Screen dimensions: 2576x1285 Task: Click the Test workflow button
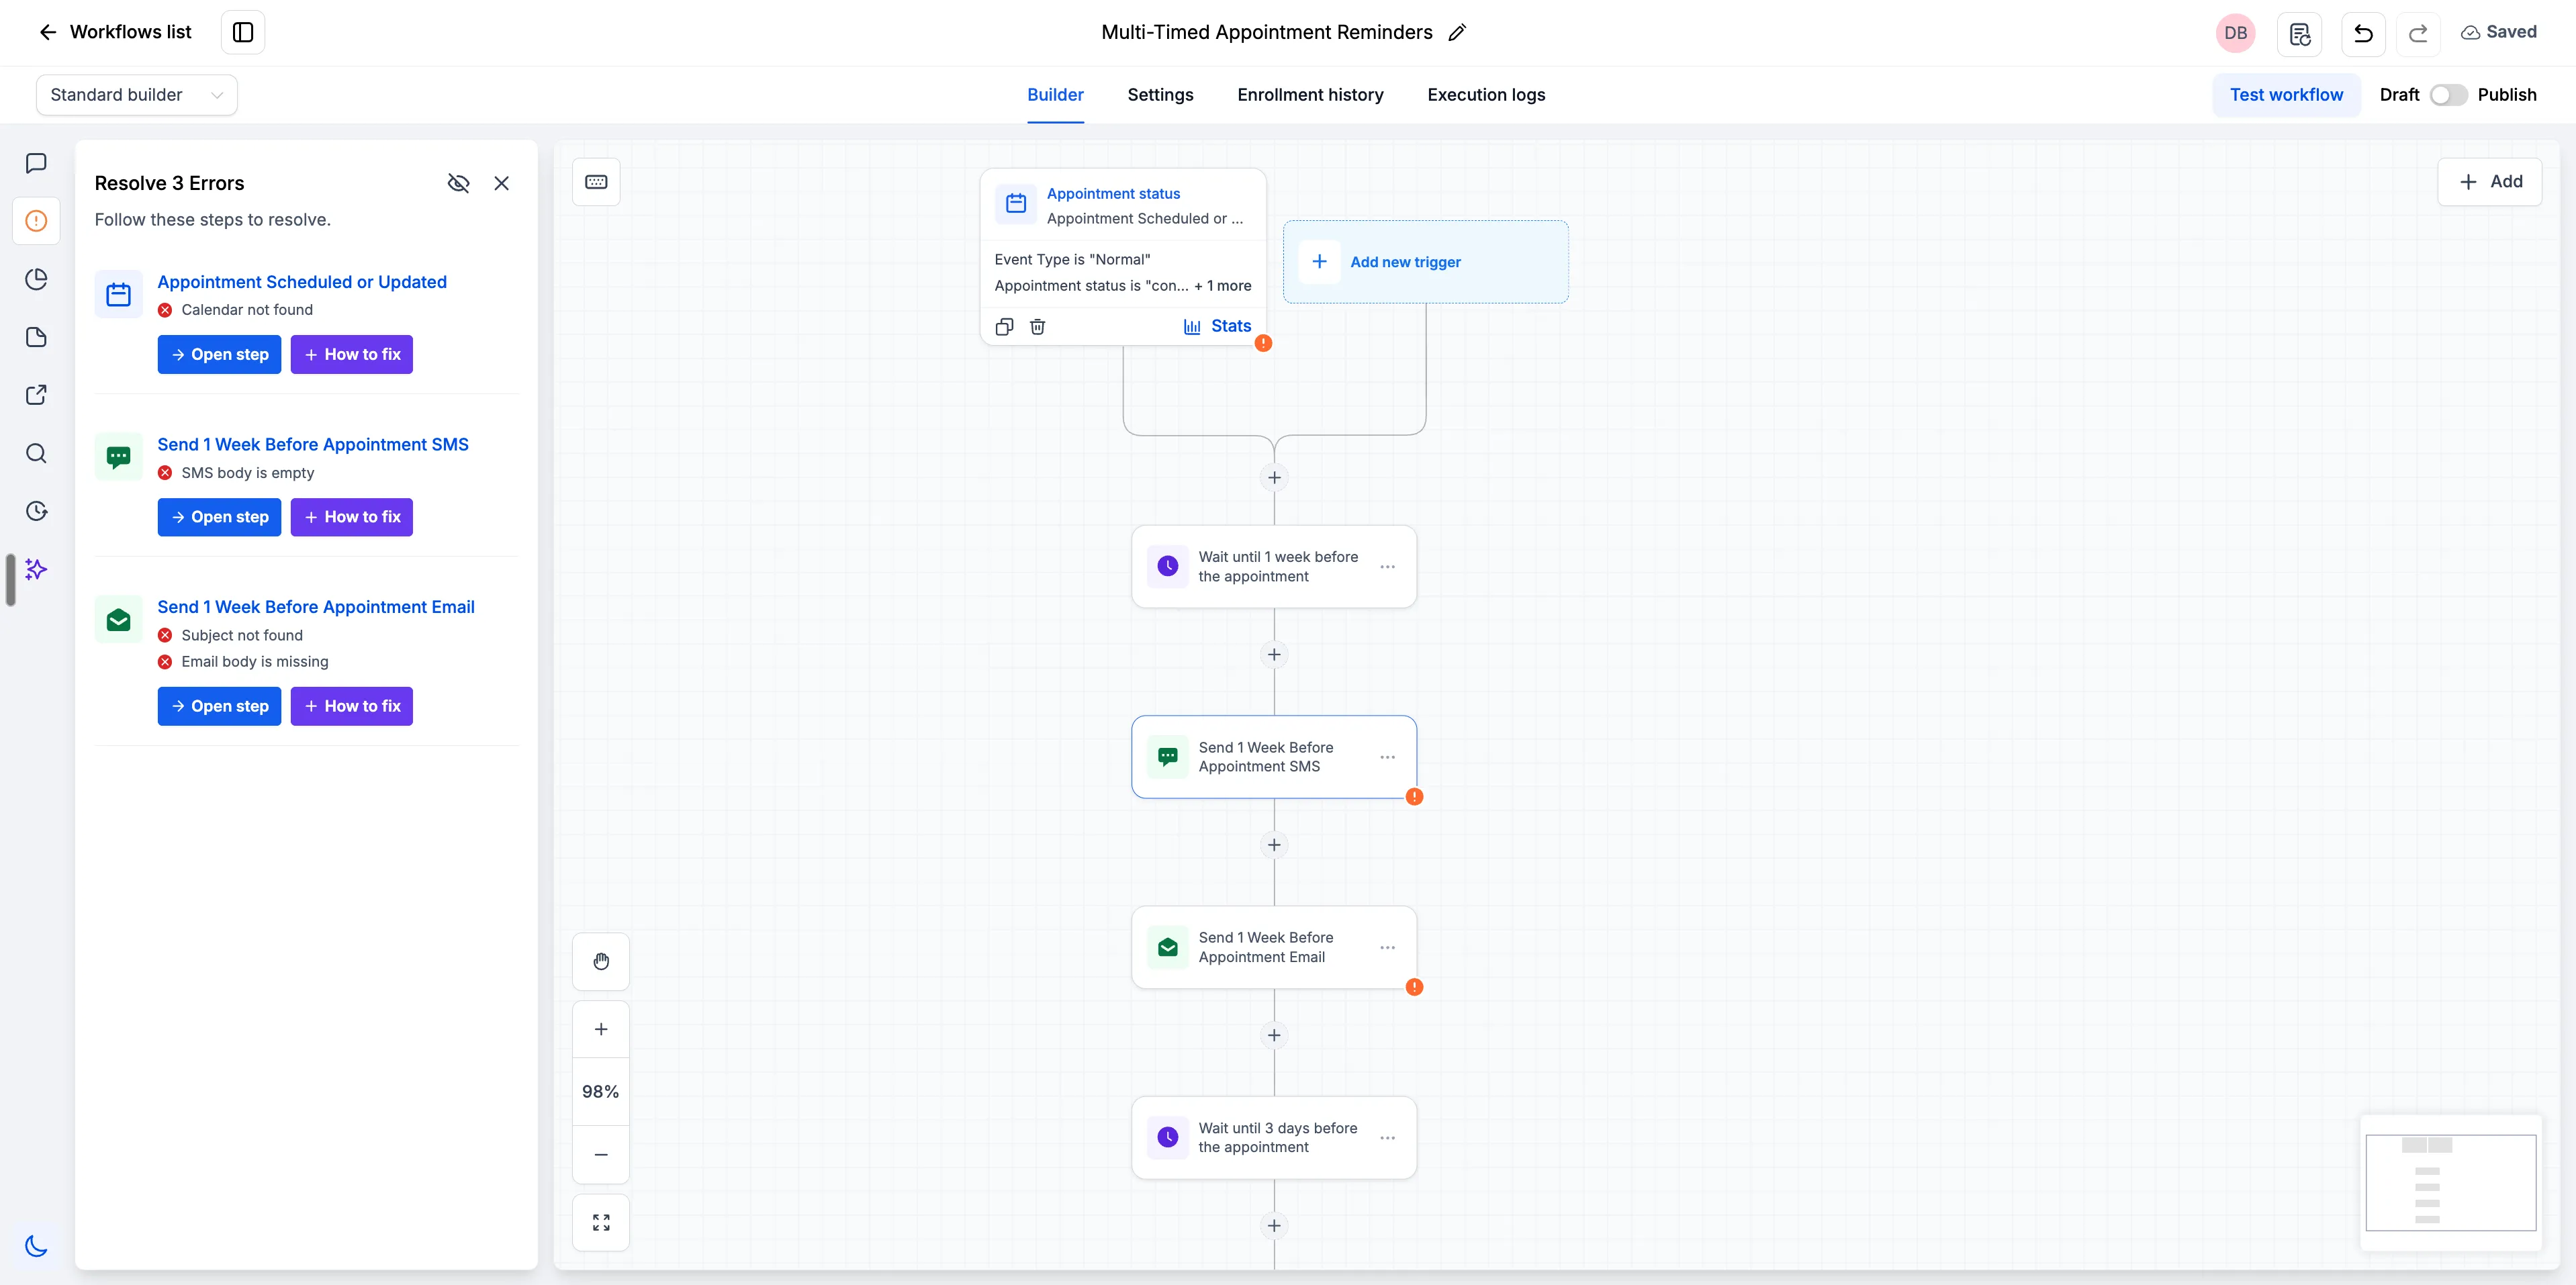[2286, 95]
